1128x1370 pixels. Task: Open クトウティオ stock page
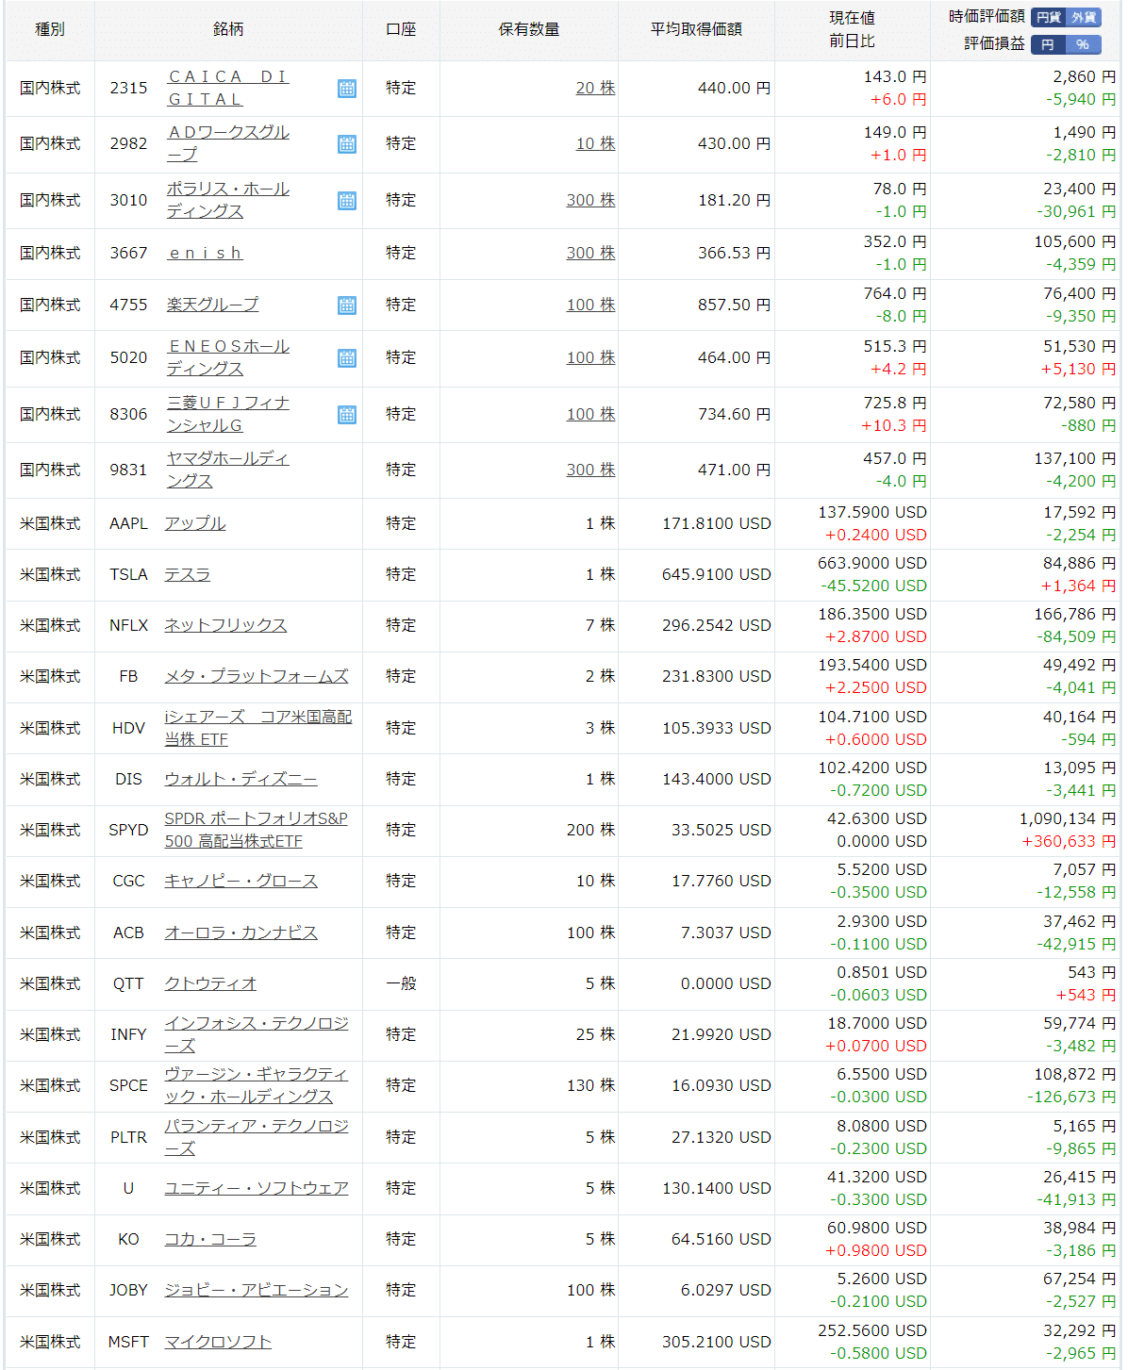(x=210, y=983)
